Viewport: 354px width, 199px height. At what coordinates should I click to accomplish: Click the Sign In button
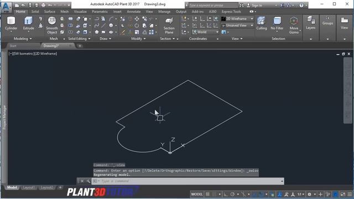tap(254, 5)
